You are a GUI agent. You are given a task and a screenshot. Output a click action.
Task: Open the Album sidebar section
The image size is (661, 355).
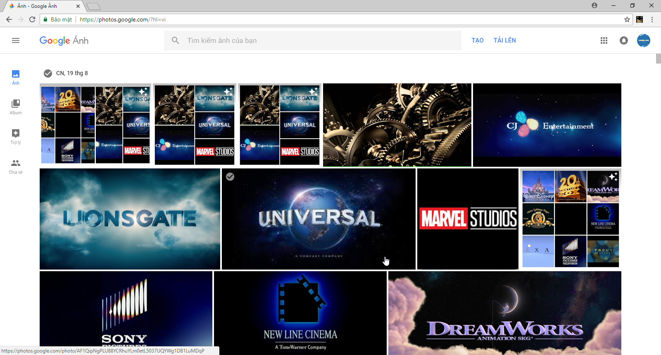tap(16, 107)
